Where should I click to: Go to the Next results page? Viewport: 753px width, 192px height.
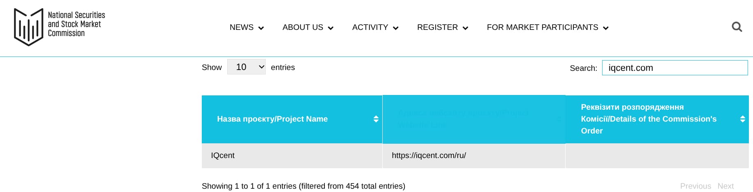coord(725,186)
